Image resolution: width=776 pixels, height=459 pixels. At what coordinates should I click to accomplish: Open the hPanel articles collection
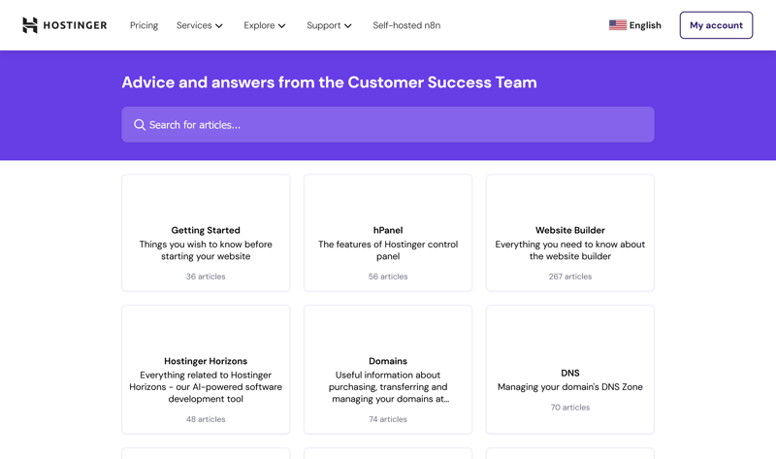(x=388, y=233)
